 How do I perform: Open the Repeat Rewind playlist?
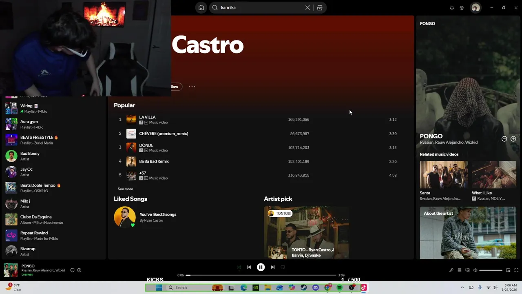click(53, 235)
